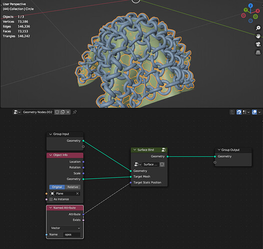Click the Vertices 73,186 statistic text
Screen dimensions: 263x249
15,21
